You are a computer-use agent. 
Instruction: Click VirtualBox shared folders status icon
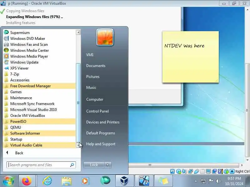202,171
